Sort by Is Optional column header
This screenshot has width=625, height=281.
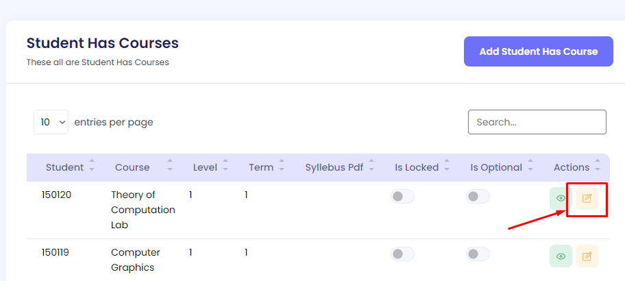click(496, 167)
